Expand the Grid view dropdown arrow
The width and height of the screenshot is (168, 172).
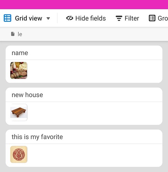point(48,18)
